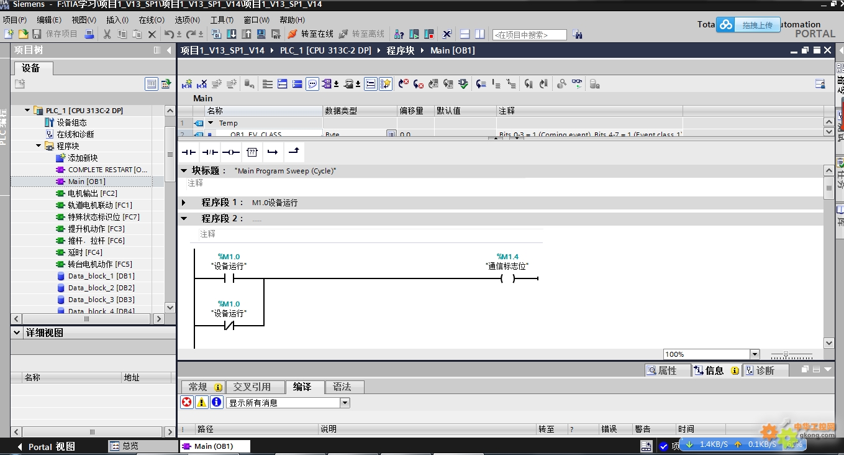Split the editor space vertically
This screenshot has width=844, height=455.
coord(479,34)
